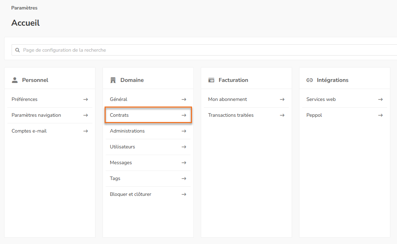Click the arrow beside Mon abonnement
The height and width of the screenshot is (244, 397).
tap(282, 99)
